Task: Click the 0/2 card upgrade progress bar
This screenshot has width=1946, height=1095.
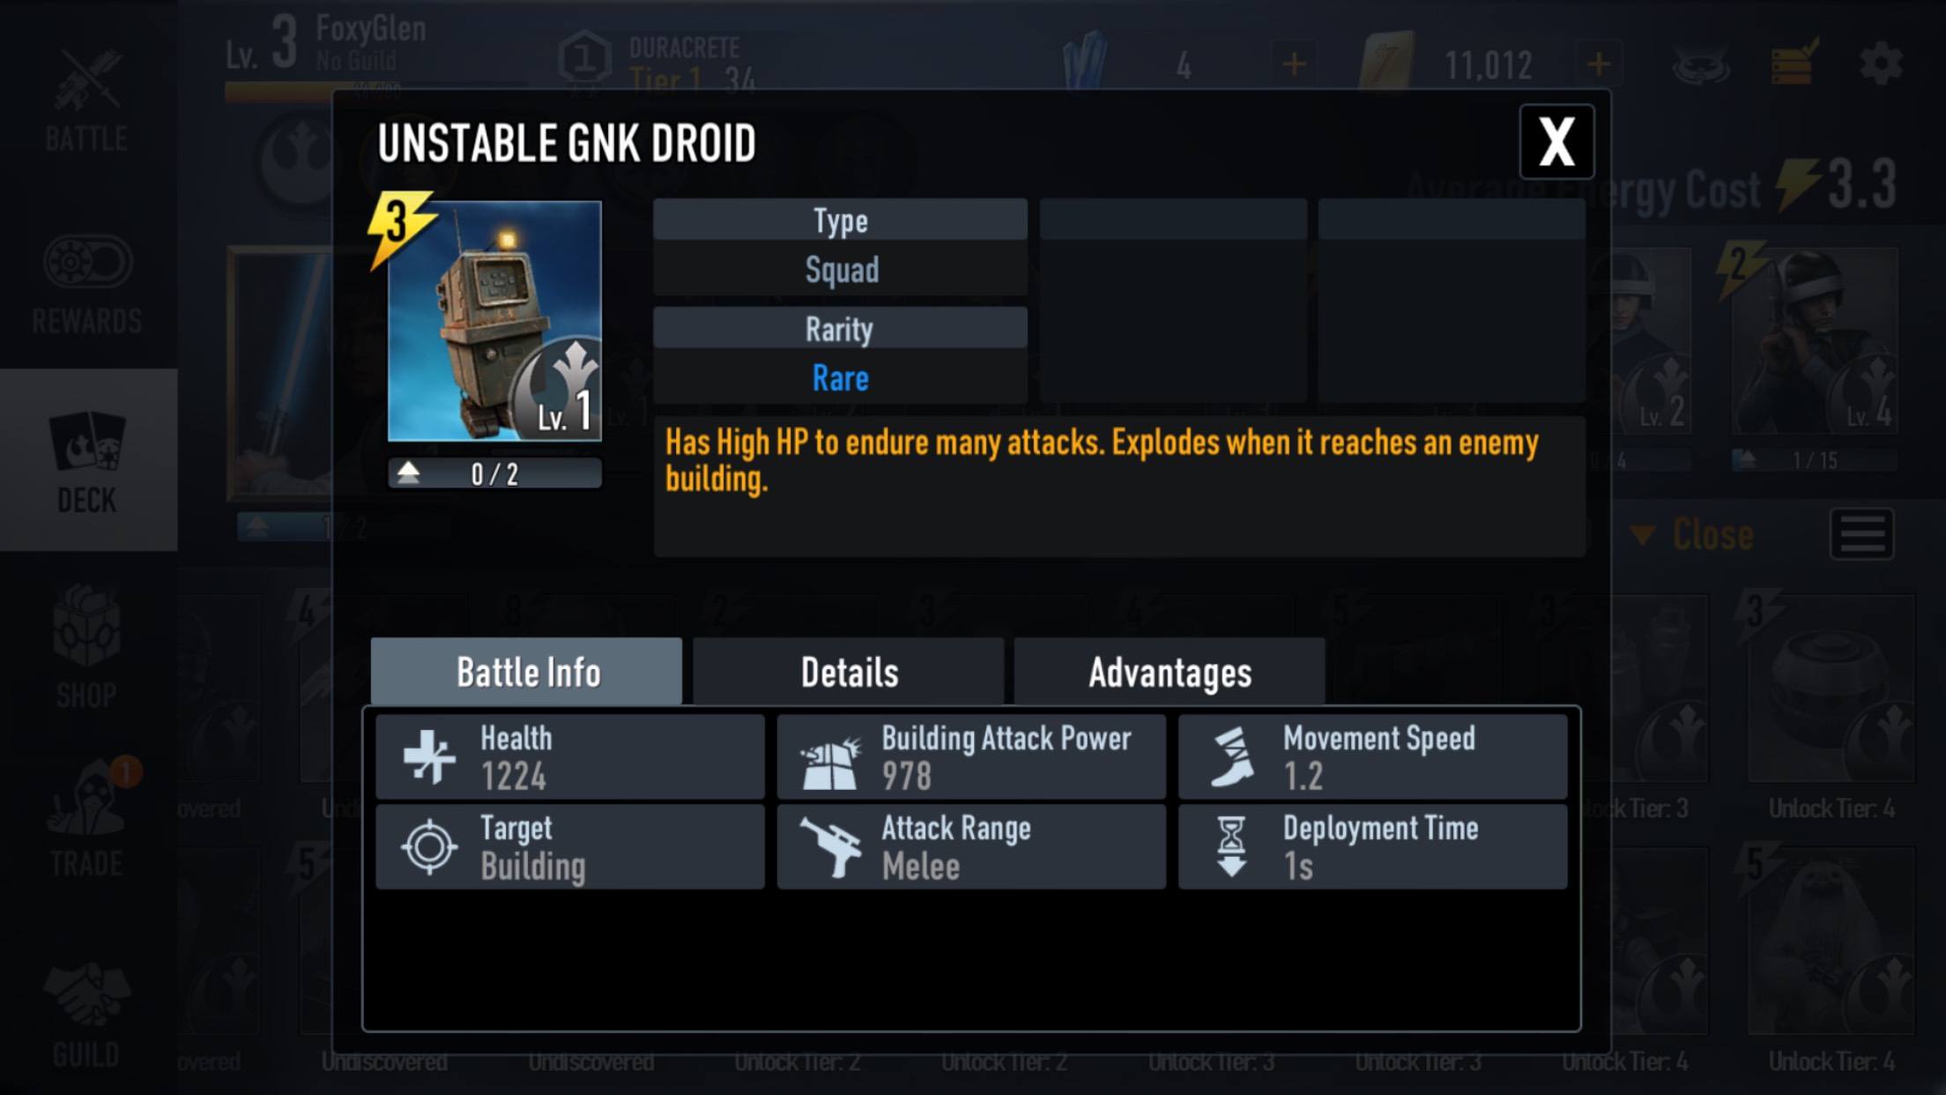Action: click(494, 474)
